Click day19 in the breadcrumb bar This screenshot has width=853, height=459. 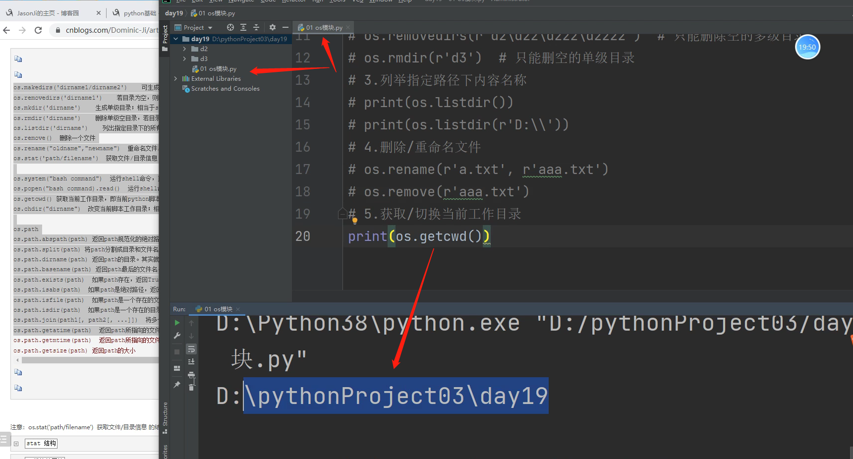[174, 13]
